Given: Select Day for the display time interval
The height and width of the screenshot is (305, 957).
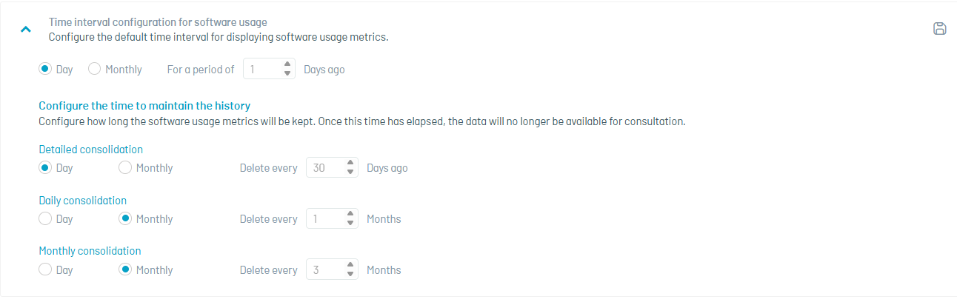Looking at the screenshot, I should 45,69.
